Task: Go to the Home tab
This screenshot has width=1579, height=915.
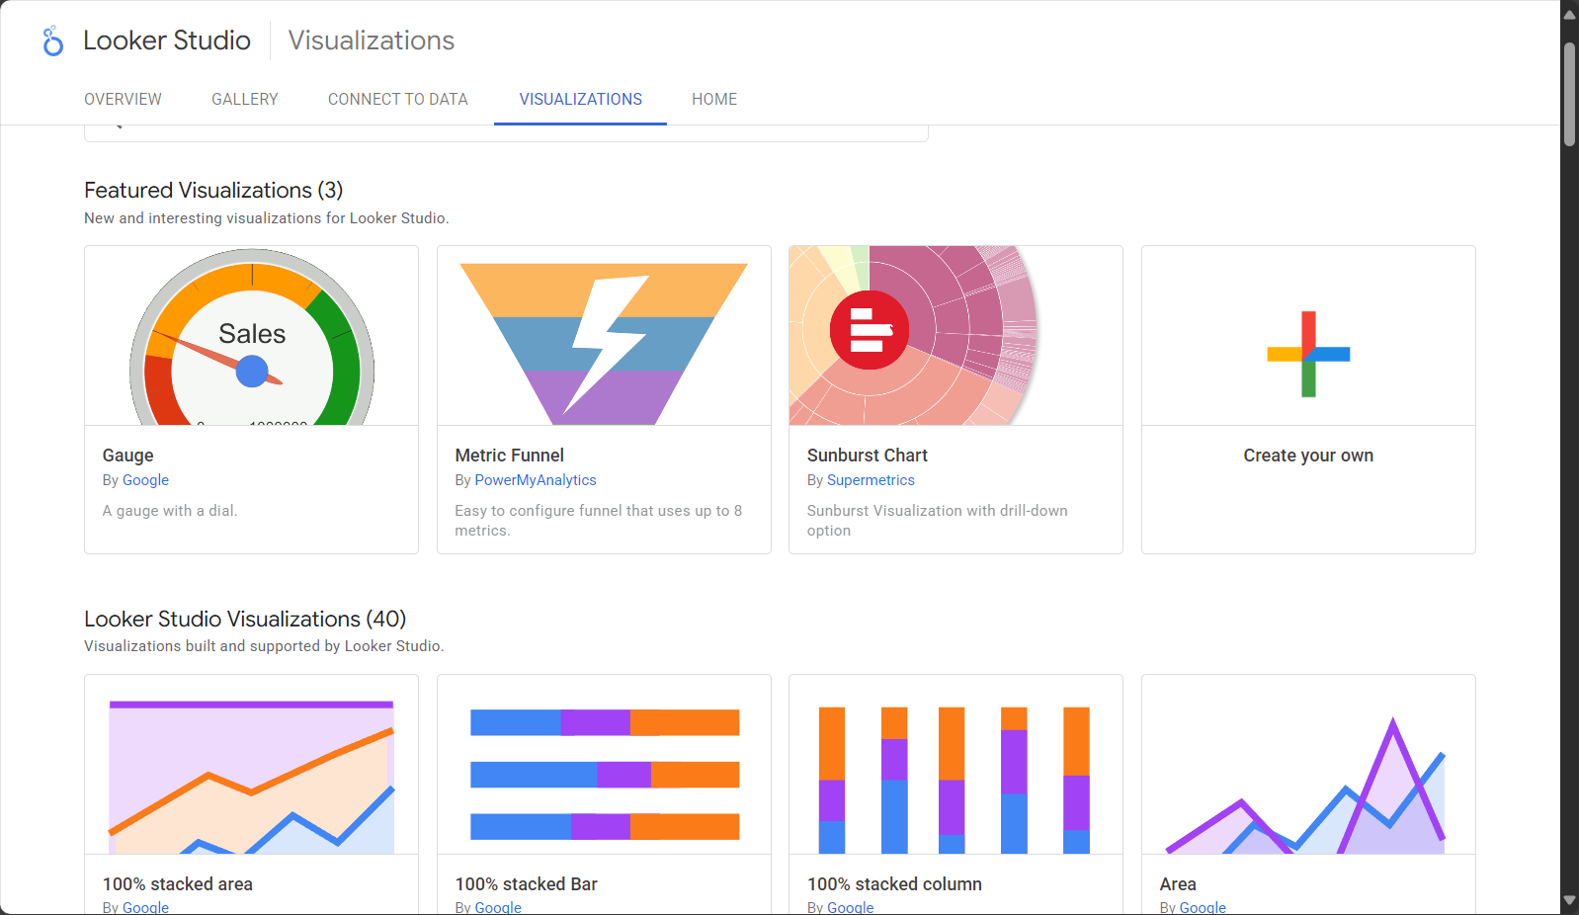Action: (x=714, y=99)
